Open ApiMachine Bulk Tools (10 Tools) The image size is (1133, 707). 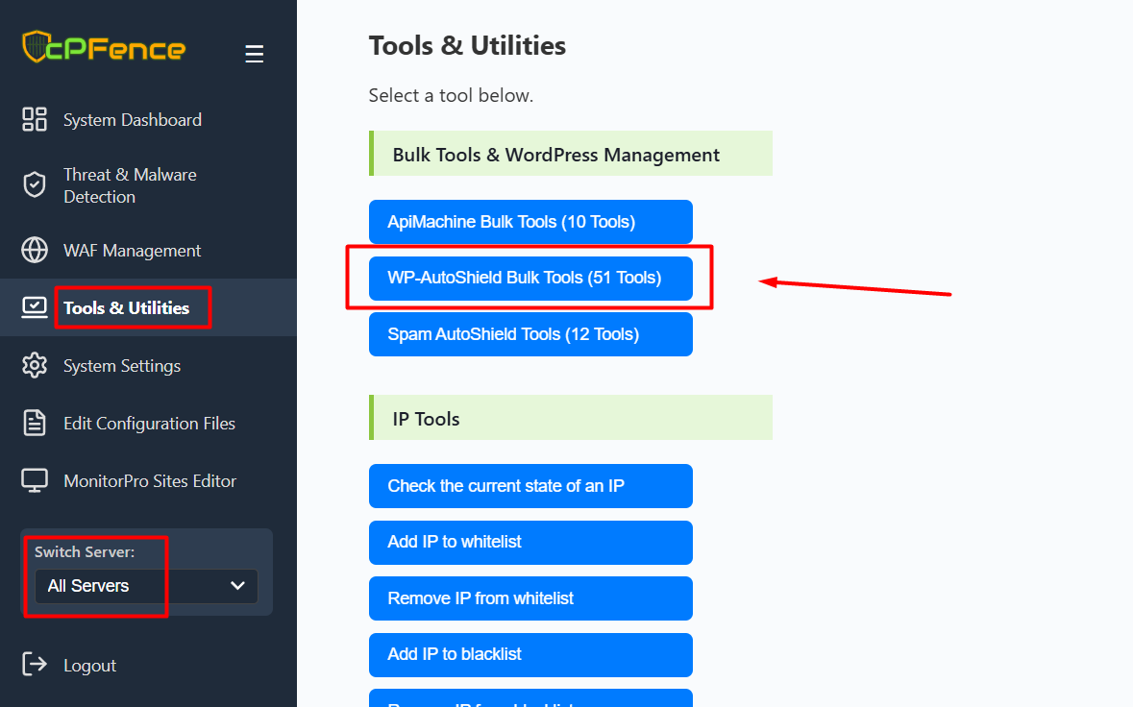530,222
